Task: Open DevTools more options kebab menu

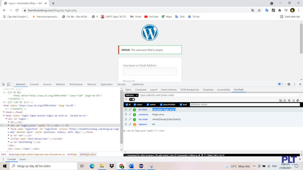Action: click(x=295, y=84)
